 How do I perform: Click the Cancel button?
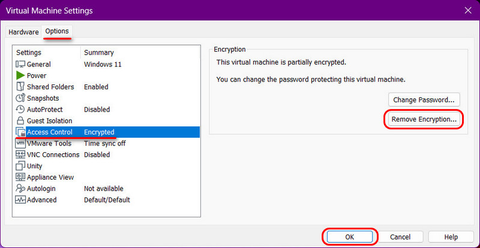click(400, 237)
